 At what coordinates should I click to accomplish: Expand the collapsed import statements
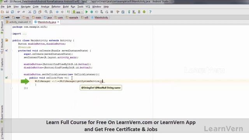click(x=25, y=34)
